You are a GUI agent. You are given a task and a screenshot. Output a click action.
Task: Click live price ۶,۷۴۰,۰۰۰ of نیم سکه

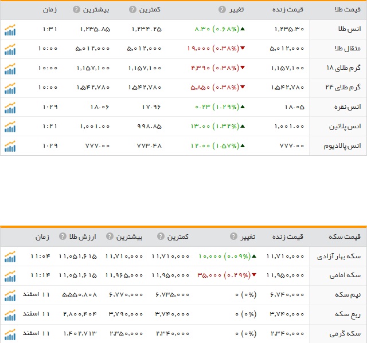point(287,295)
